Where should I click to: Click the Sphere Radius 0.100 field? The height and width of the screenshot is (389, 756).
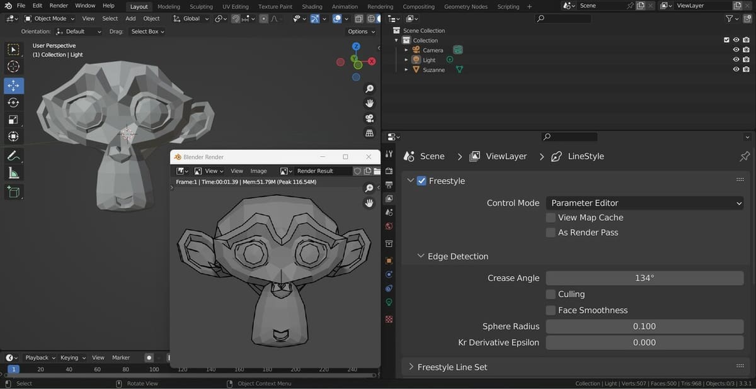(x=644, y=326)
